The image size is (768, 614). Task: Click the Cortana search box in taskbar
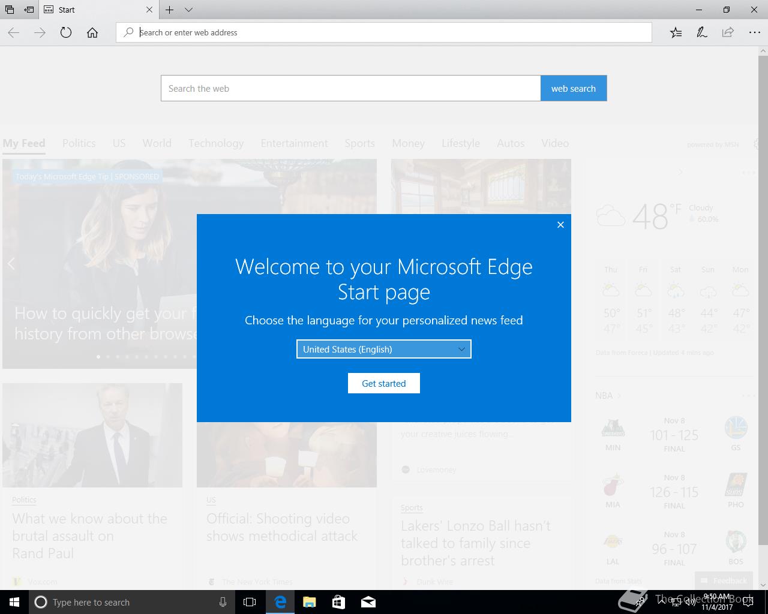131,602
